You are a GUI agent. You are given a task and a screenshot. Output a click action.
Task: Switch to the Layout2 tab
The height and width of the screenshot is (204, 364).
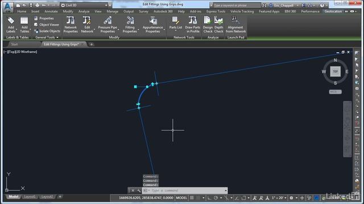[47, 197]
